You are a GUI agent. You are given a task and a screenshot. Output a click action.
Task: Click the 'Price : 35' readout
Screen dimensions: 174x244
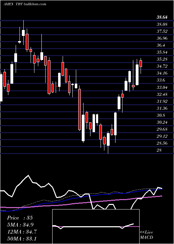[20, 218]
